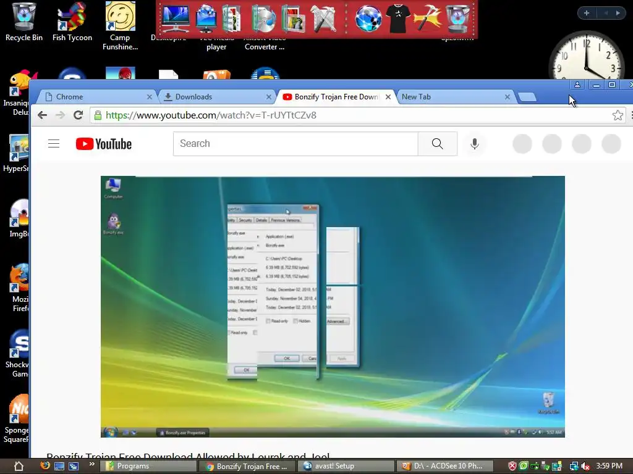This screenshot has width=633, height=474.
Task: Click muted volume speaker tray icon
Action: point(585,467)
